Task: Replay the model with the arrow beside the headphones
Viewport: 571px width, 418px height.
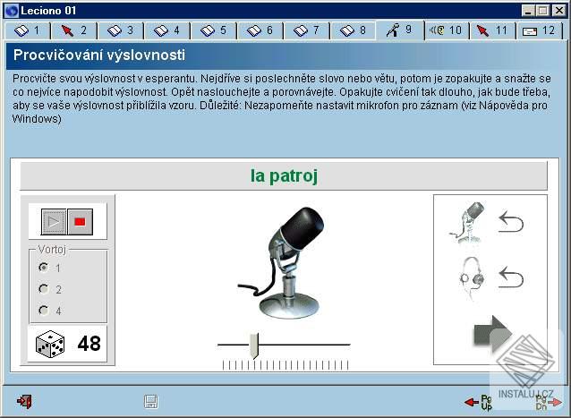Action: coord(511,277)
